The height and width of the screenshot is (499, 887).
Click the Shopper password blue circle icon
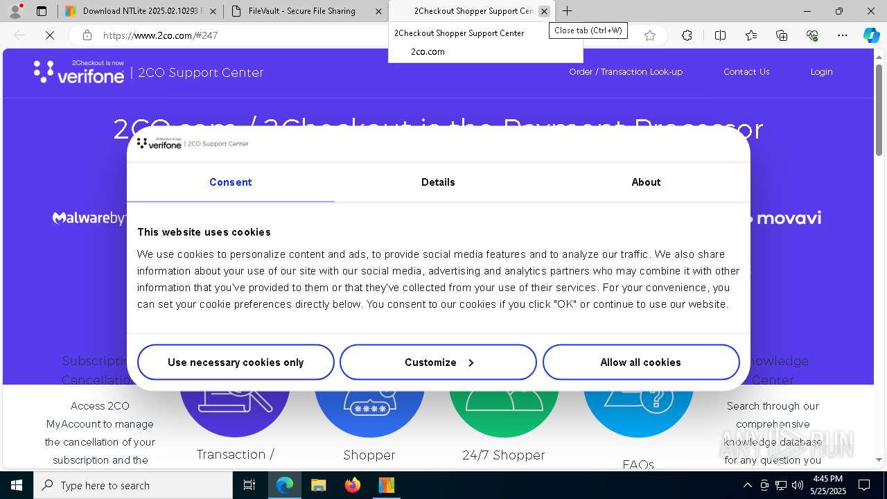tap(369, 413)
